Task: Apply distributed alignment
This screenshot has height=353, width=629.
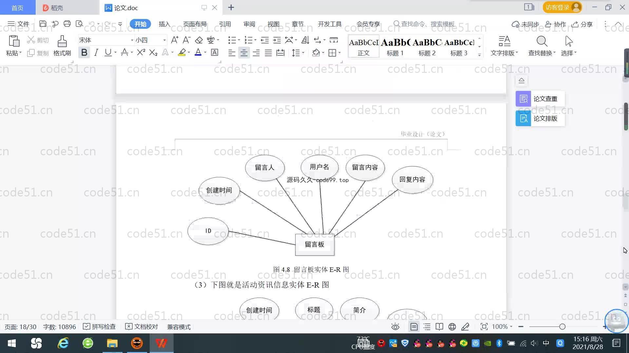Action: 280,53
